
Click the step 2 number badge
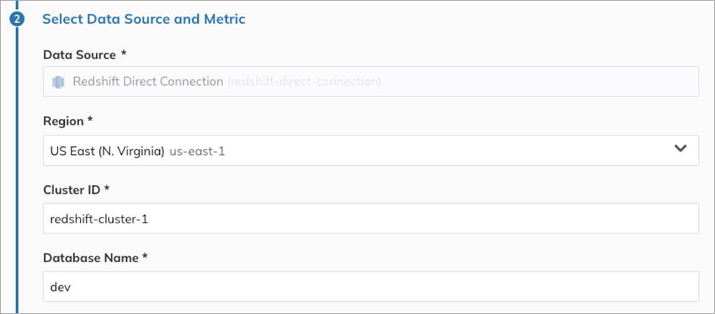pyautogui.click(x=17, y=19)
